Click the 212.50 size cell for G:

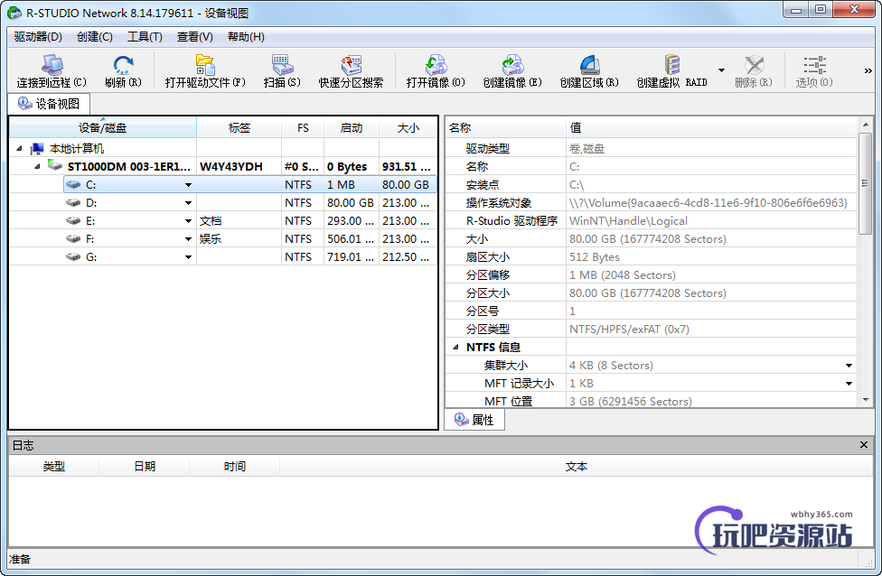(x=406, y=256)
